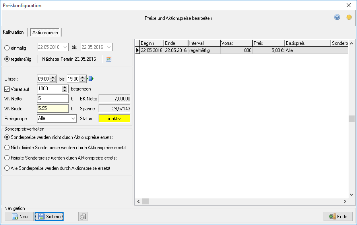Switch to the Aktionspreise tab
Viewport: 357px width, 225px height.
point(45,33)
